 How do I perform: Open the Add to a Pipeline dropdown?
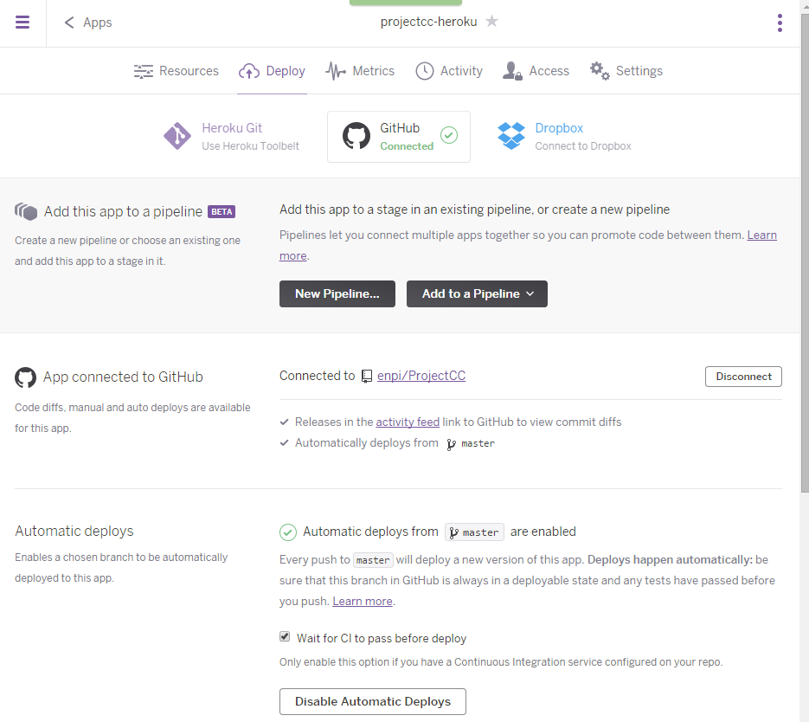point(477,293)
